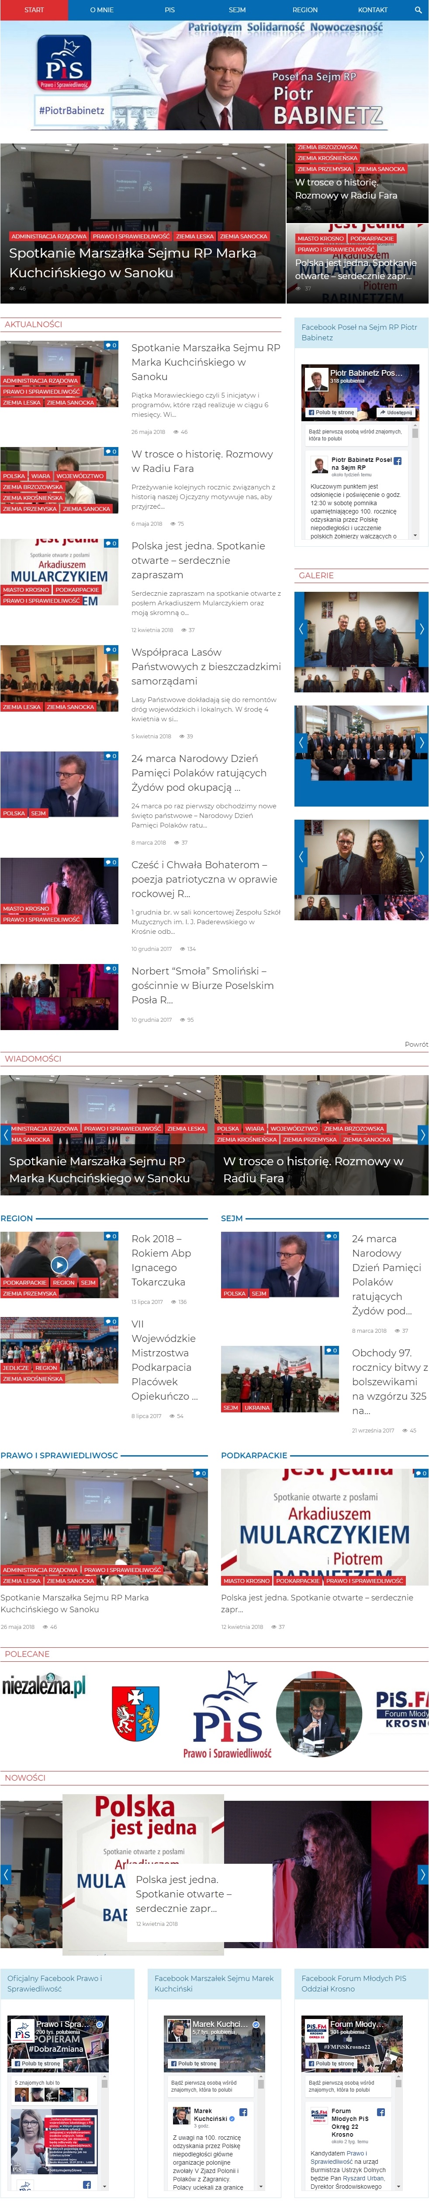Open KONTAKT menu item
429x2201 pixels.
(373, 9)
